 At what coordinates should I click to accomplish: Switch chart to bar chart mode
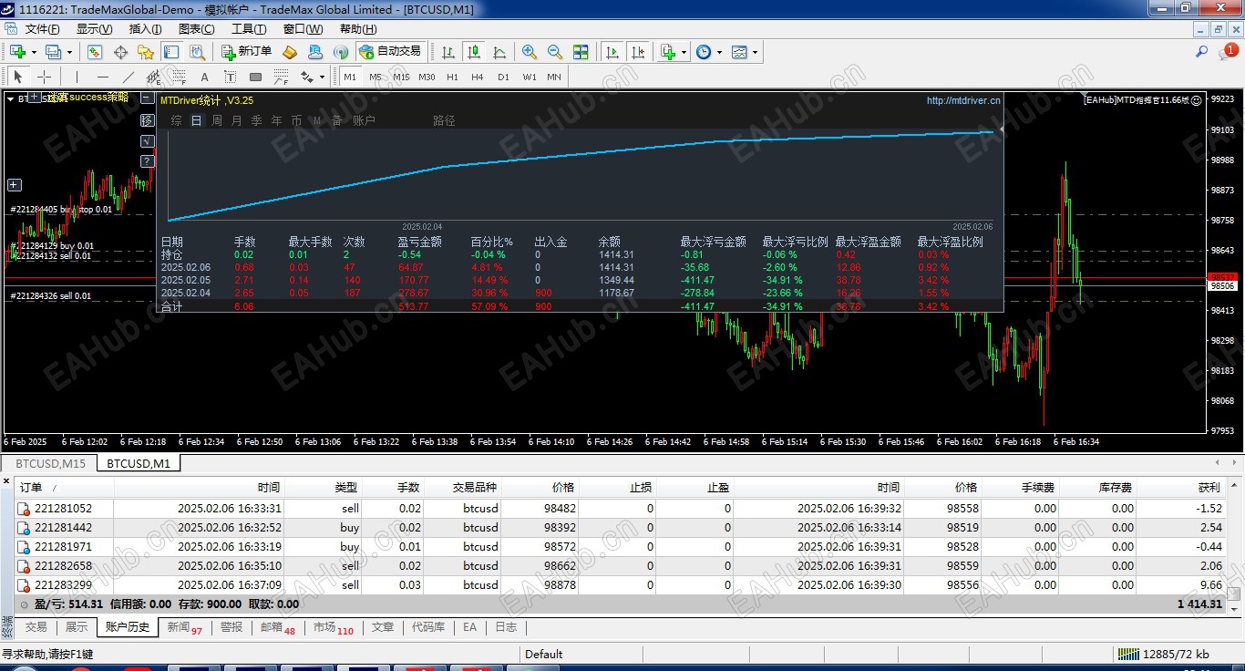point(448,52)
